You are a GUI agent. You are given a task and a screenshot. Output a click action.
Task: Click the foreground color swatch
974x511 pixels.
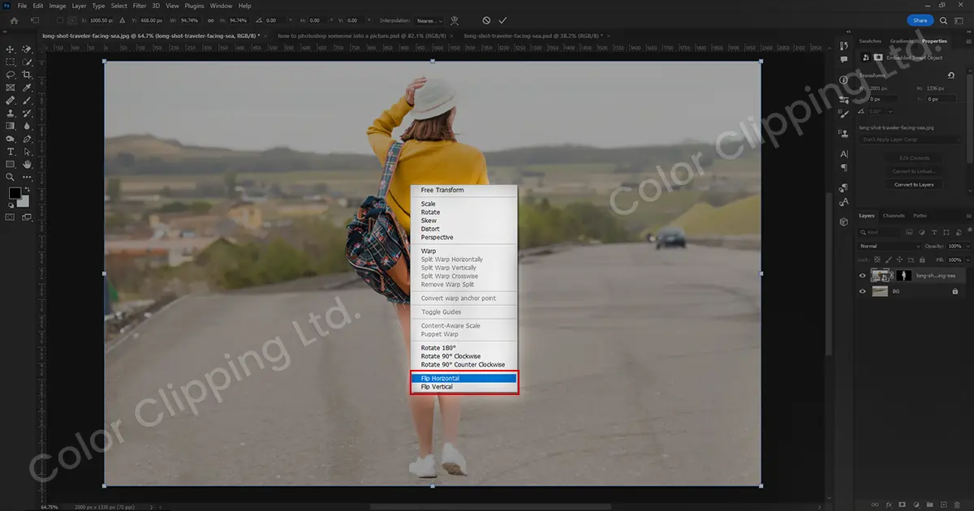pos(15,193)
